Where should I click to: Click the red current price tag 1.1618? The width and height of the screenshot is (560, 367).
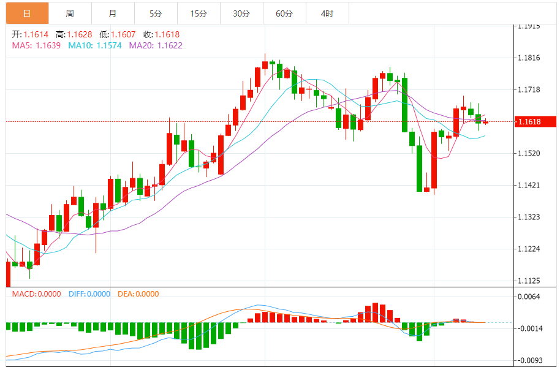point(535,122)
